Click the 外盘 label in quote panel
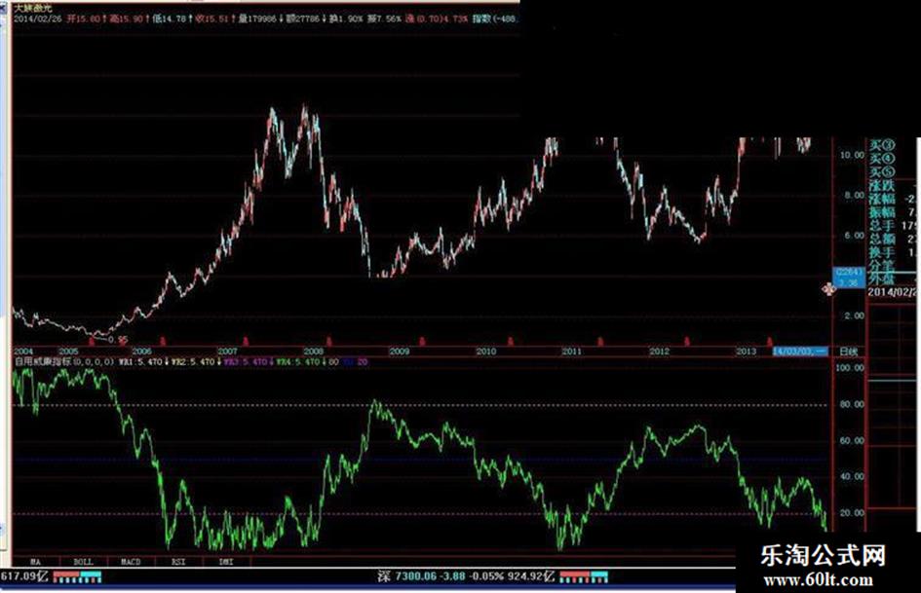921x593 pixels. click(x=882, y=278)
